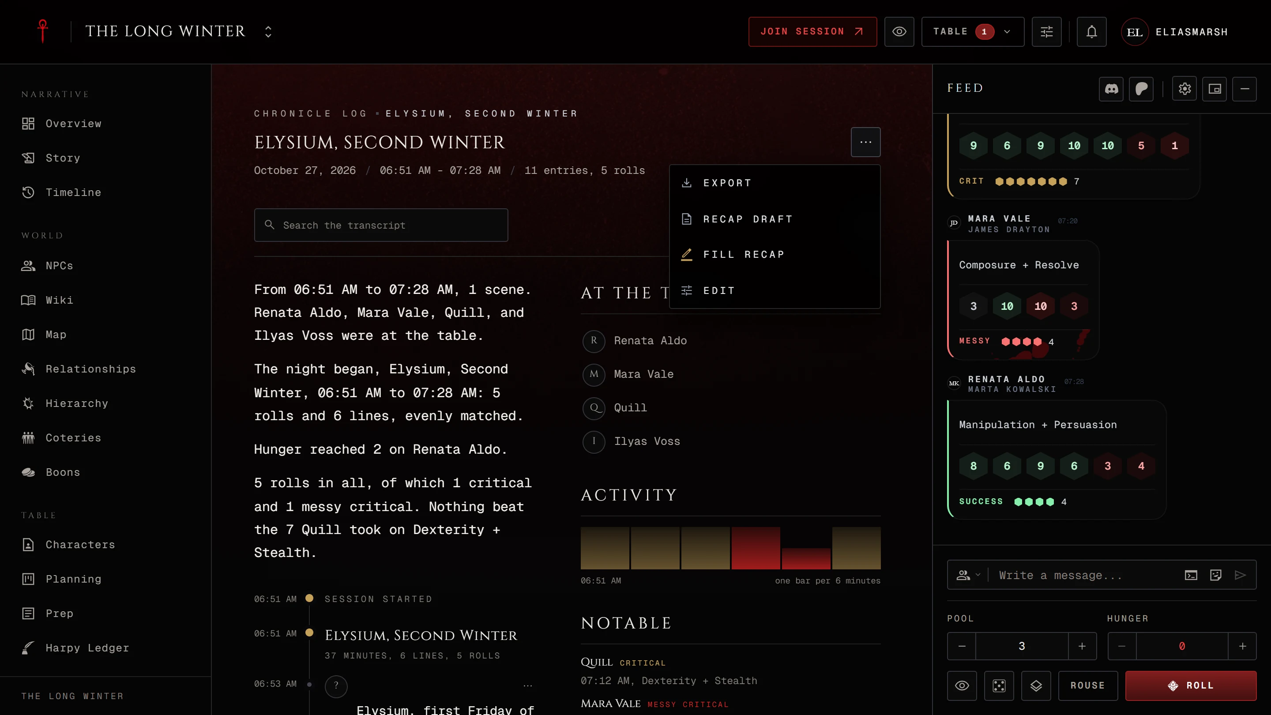Click the red ankh logo
Screen dimensions: 1271x715
point(43,31)
